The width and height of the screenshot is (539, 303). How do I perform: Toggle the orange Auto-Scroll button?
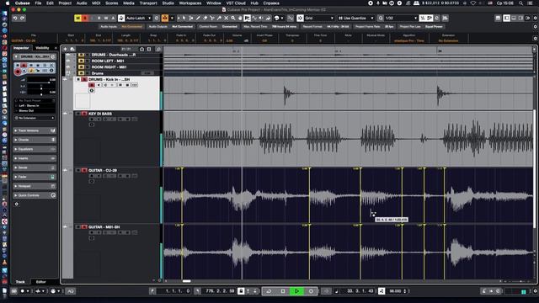(165, 19)
